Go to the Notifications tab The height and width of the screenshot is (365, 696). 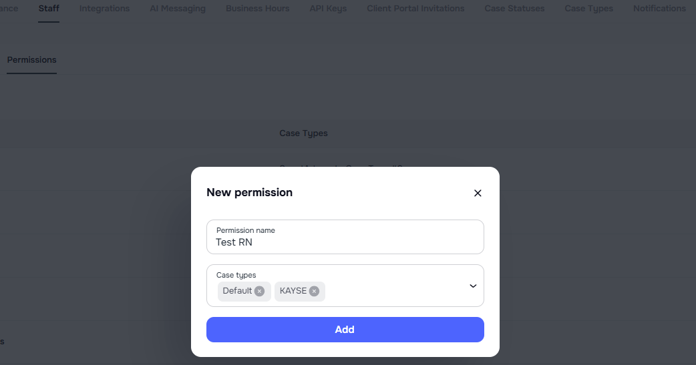tap(659, 9)
